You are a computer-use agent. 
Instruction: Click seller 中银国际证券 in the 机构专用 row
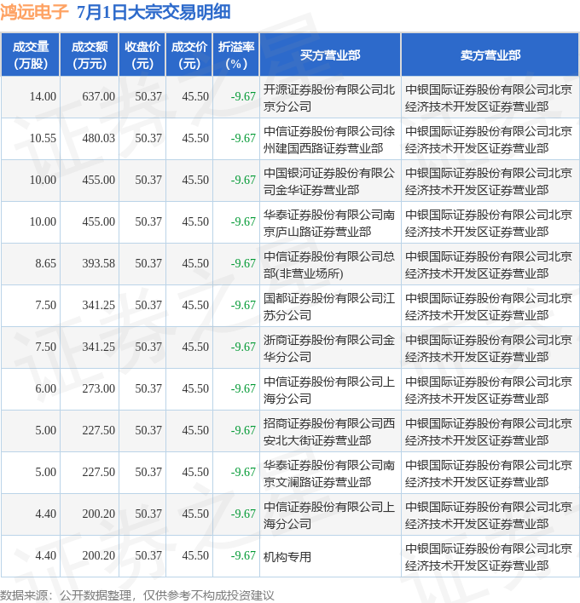pos(489,557)
